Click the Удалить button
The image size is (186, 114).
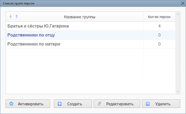tap(161, 104)
